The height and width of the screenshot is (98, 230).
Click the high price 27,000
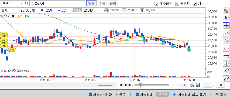tap(132, 10)
